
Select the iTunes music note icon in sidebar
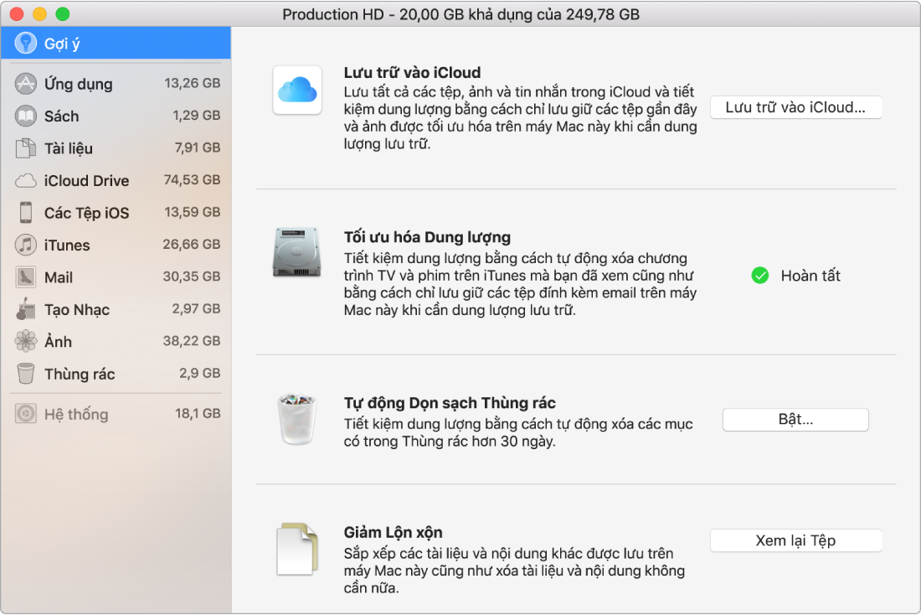26,245
